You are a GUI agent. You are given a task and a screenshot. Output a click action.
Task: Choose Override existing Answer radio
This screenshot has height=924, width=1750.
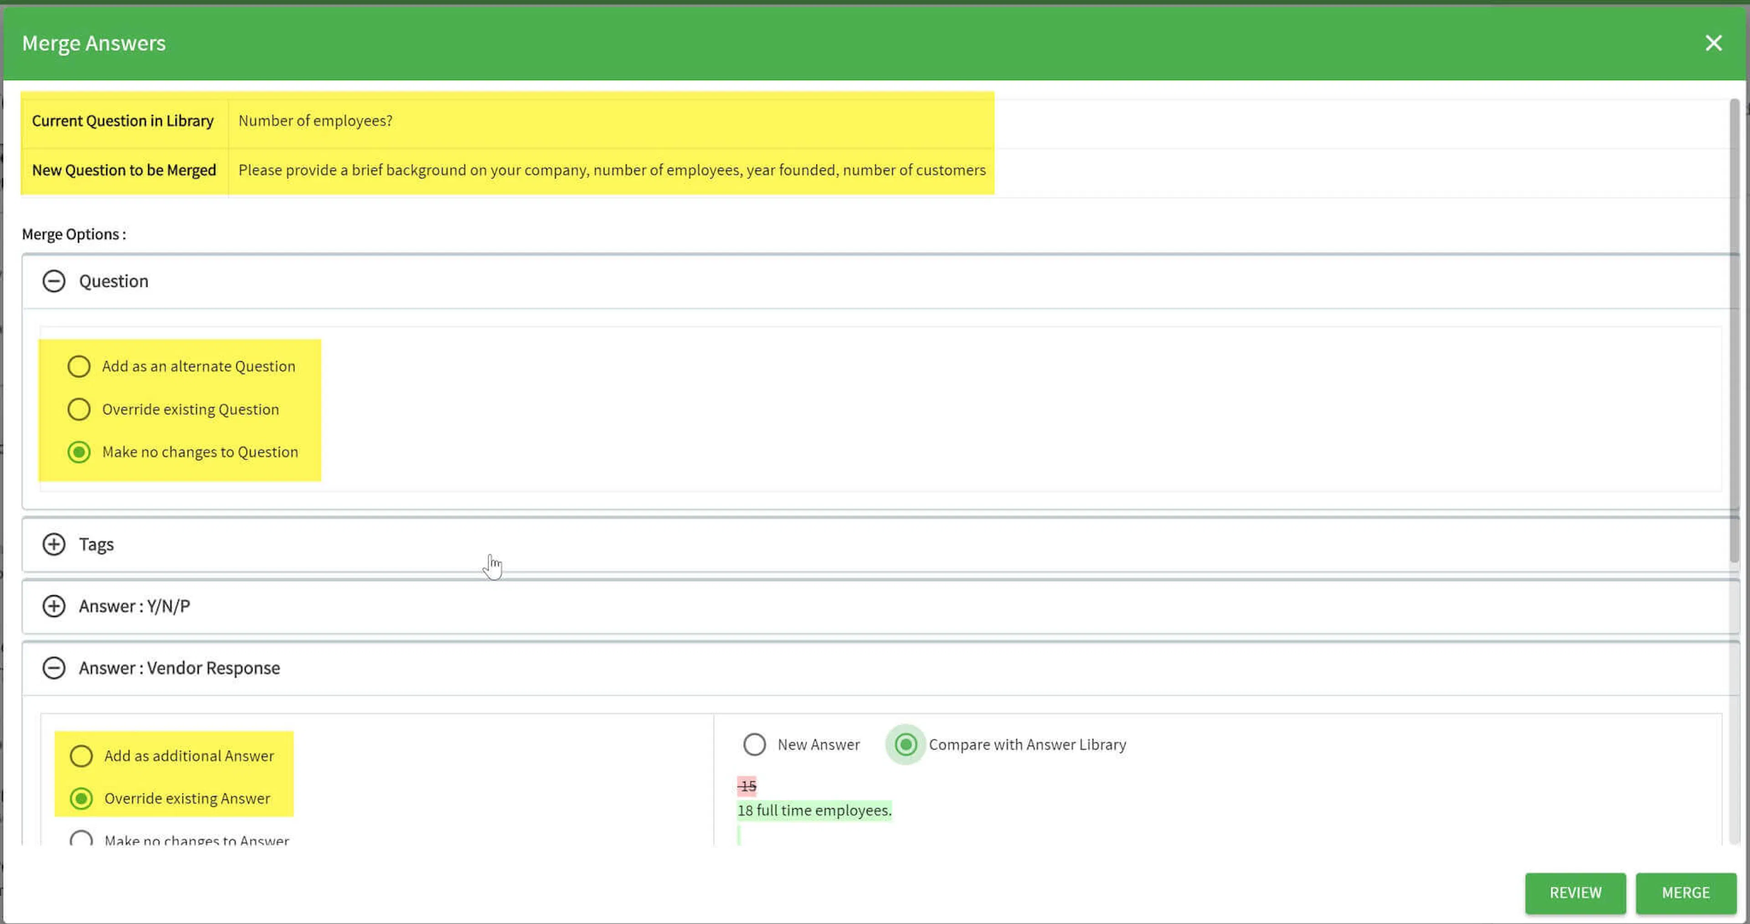(x=81, y=798)
